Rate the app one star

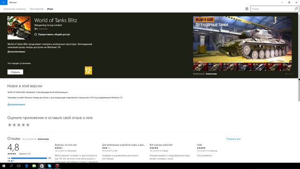click(x=9, y=125)
